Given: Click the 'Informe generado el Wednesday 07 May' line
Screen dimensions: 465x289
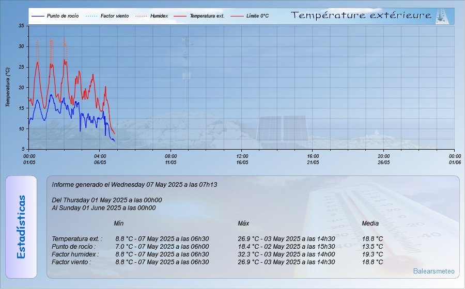Looking at the screenshot, I should pos(134,185).
